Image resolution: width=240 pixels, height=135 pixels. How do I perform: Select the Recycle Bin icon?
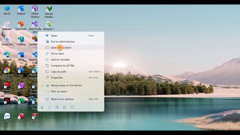coord(7,41)
